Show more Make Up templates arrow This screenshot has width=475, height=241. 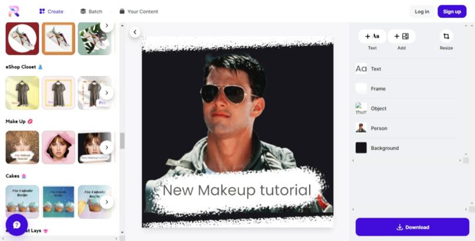pyautogui.click(x=107, y=147)
